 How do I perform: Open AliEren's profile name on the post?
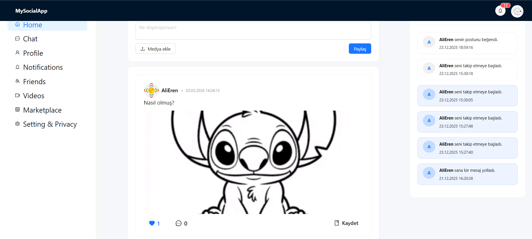click(170, 90)
